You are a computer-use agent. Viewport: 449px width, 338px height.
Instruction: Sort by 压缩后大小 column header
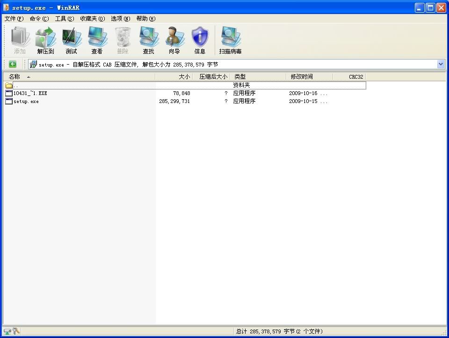(211, 77)
